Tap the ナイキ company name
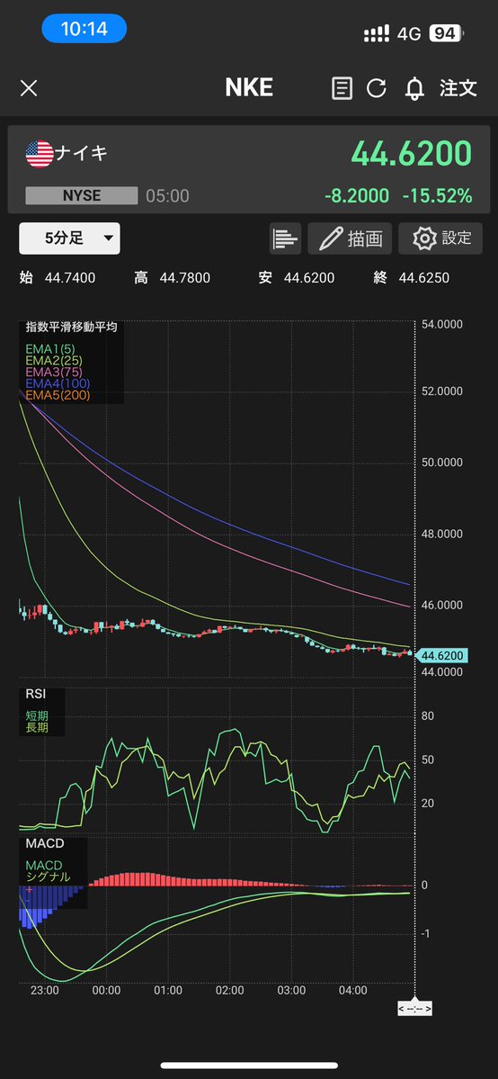 point(81,153)
